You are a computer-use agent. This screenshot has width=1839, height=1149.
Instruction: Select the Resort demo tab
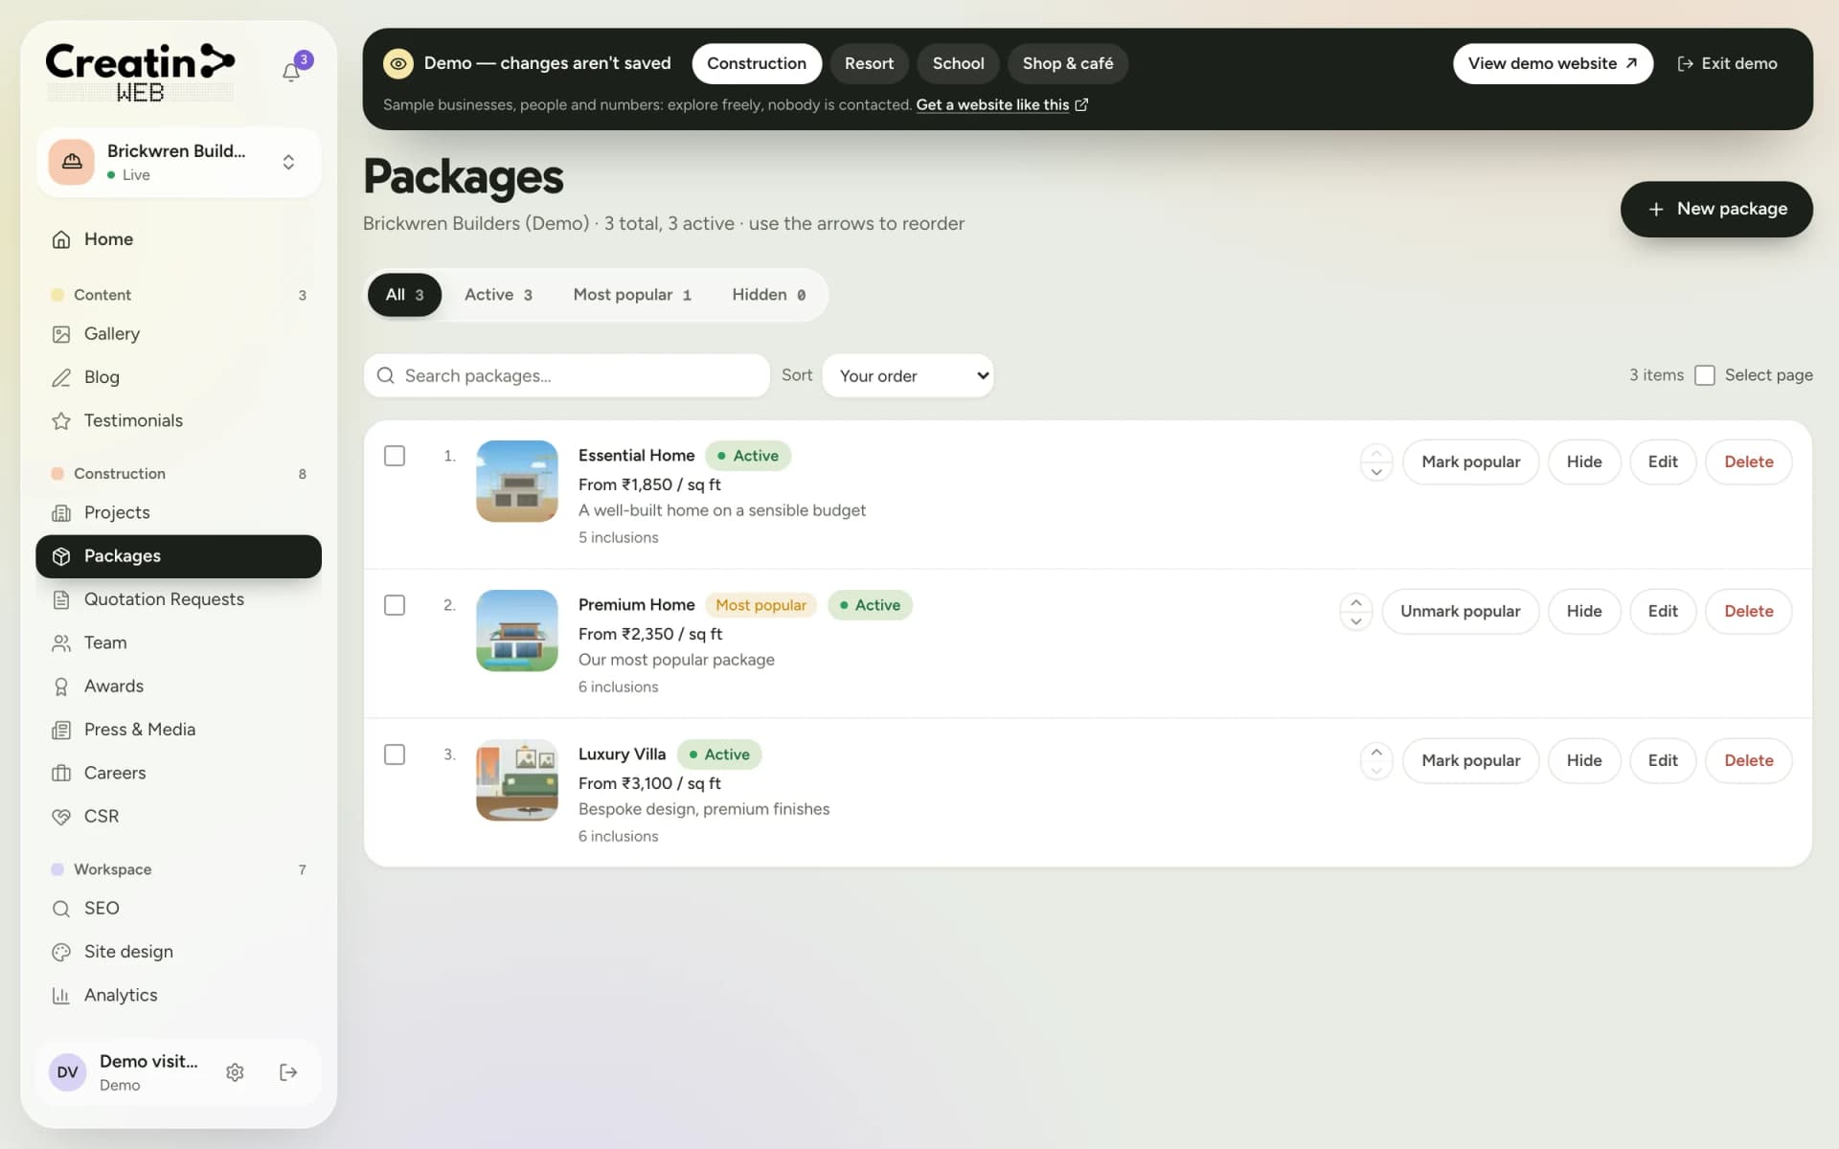click(x=869, y=64)
